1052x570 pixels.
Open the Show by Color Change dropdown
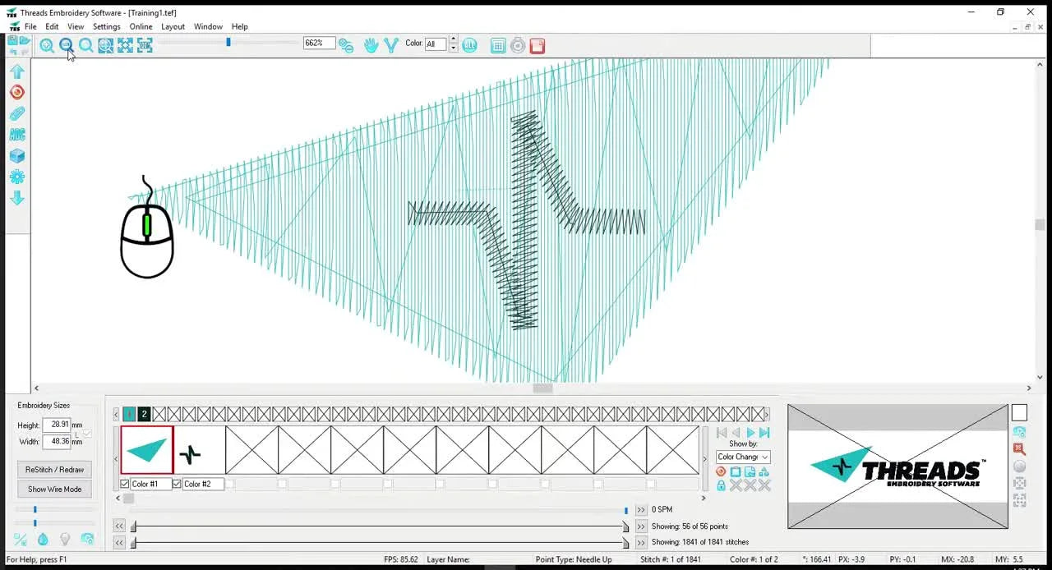click(x=742, y=456)
